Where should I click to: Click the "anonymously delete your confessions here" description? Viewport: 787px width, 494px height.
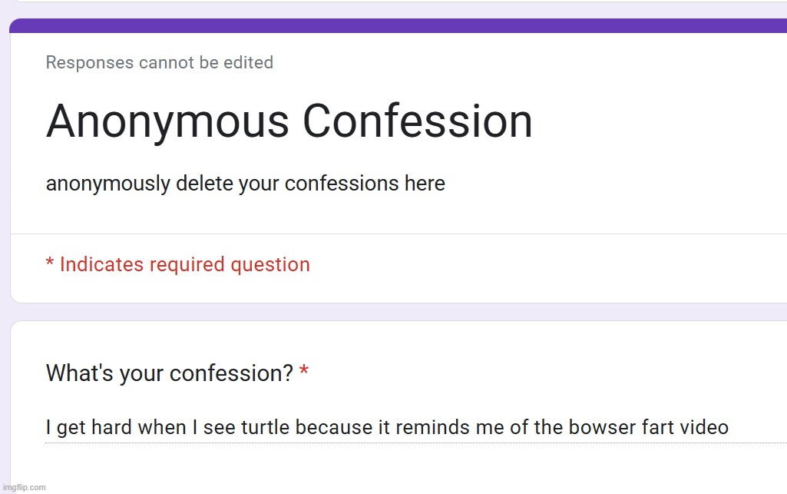click(x=245, y=184)
